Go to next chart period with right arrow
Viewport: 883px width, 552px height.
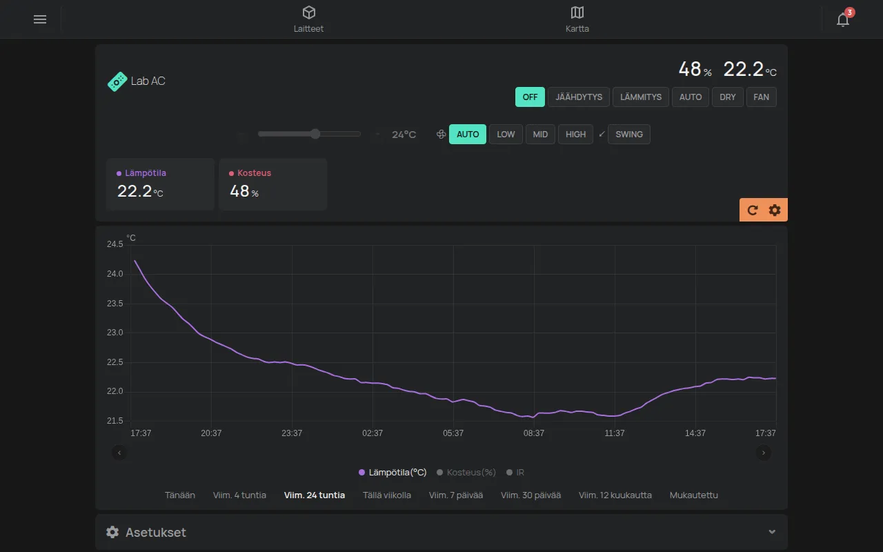tap(764, 453)
